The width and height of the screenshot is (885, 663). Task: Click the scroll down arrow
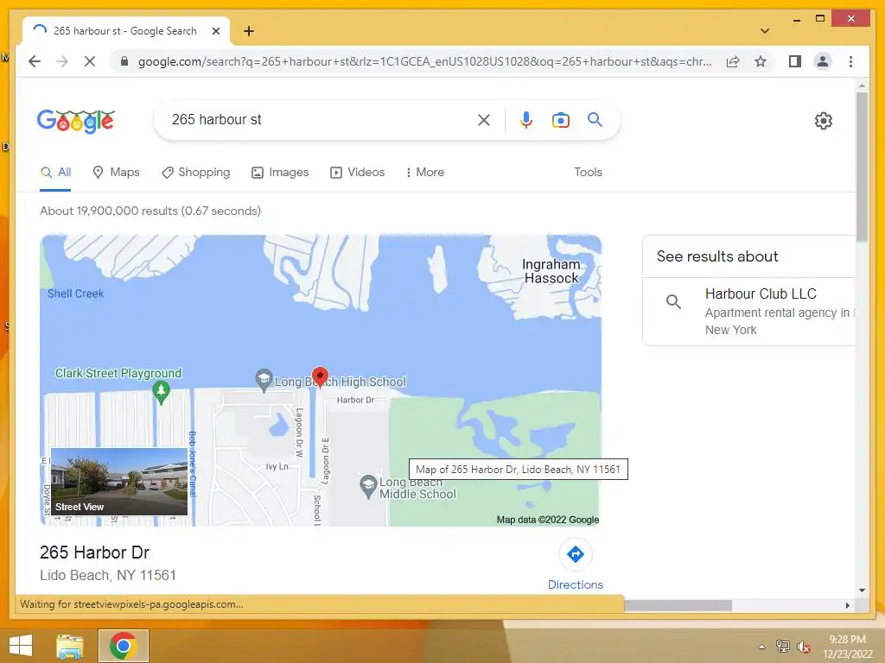862,590
